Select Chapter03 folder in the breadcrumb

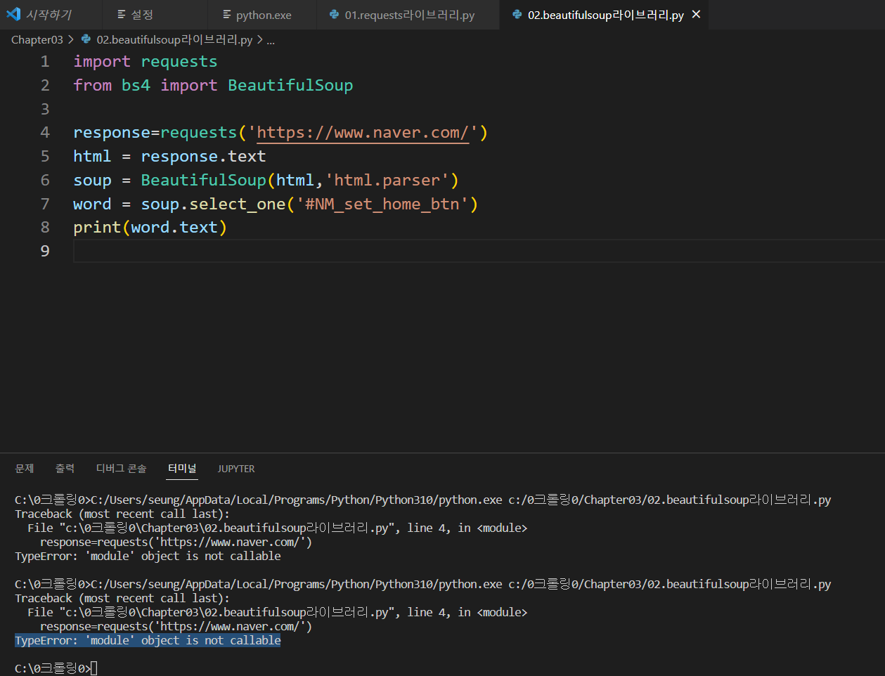pos(37,40)
